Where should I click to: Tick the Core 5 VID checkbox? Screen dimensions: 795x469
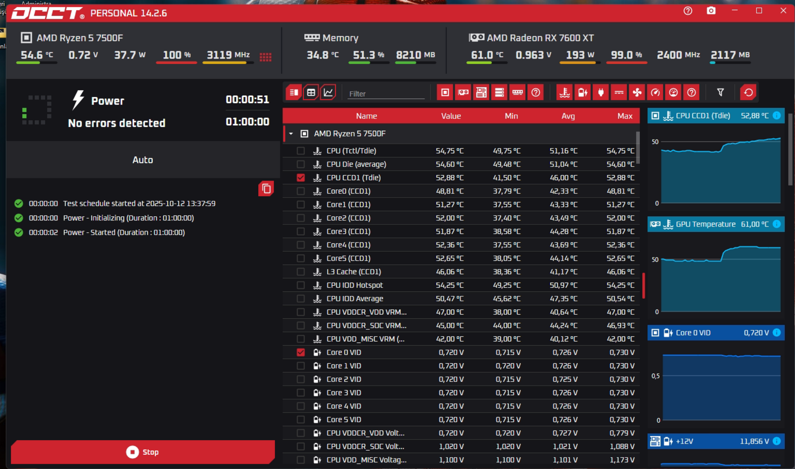tap(301, 419)
